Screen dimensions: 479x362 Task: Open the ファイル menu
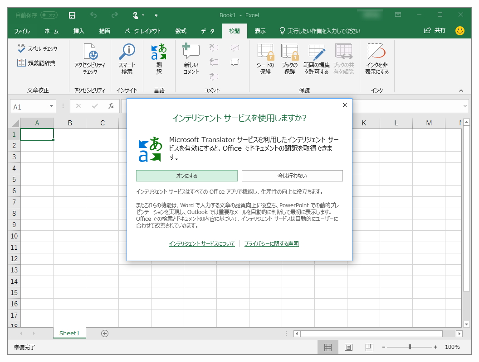[22, 31]
